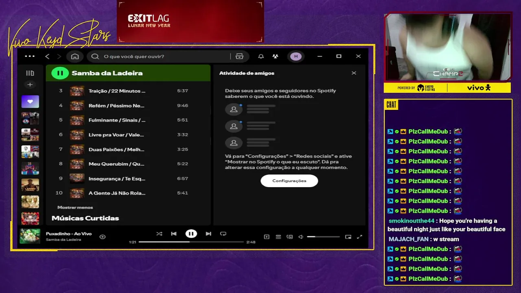Screen dimensions: 521x293
Task: Select track 'Duas Paixões / Melh...'
Action: [116, 149]
